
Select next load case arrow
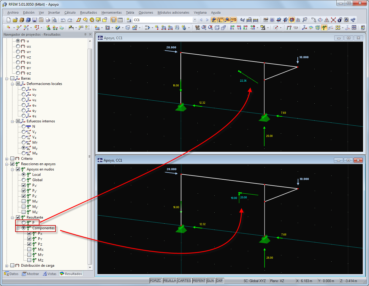(x=207, y=20)
